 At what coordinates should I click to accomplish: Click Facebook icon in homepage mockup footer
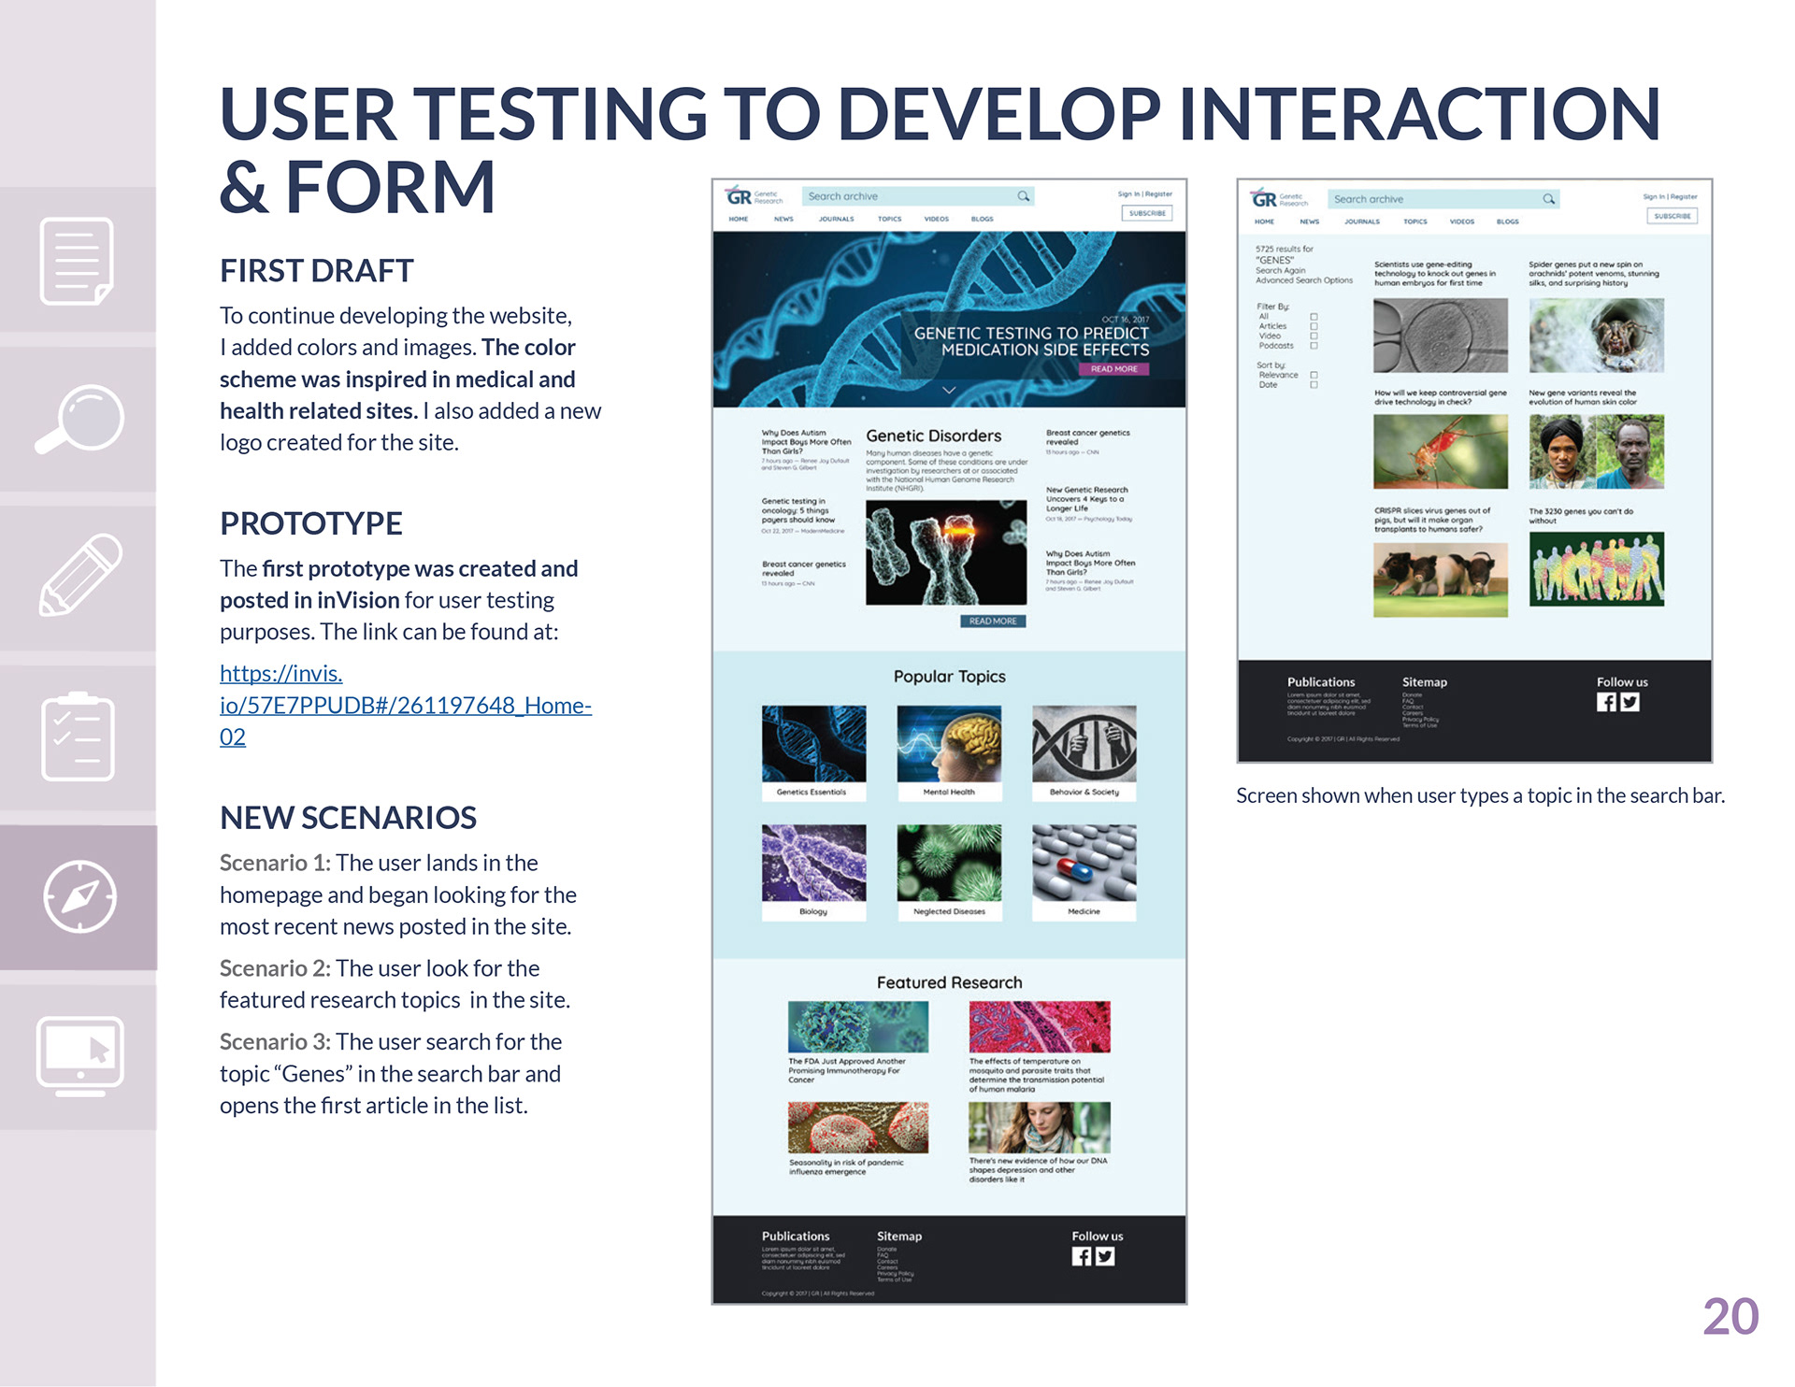click(x=1081, y=1256)
